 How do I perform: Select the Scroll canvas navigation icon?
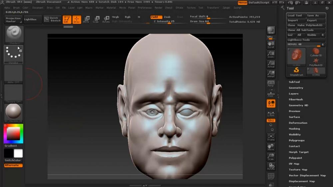pos(271,45)
